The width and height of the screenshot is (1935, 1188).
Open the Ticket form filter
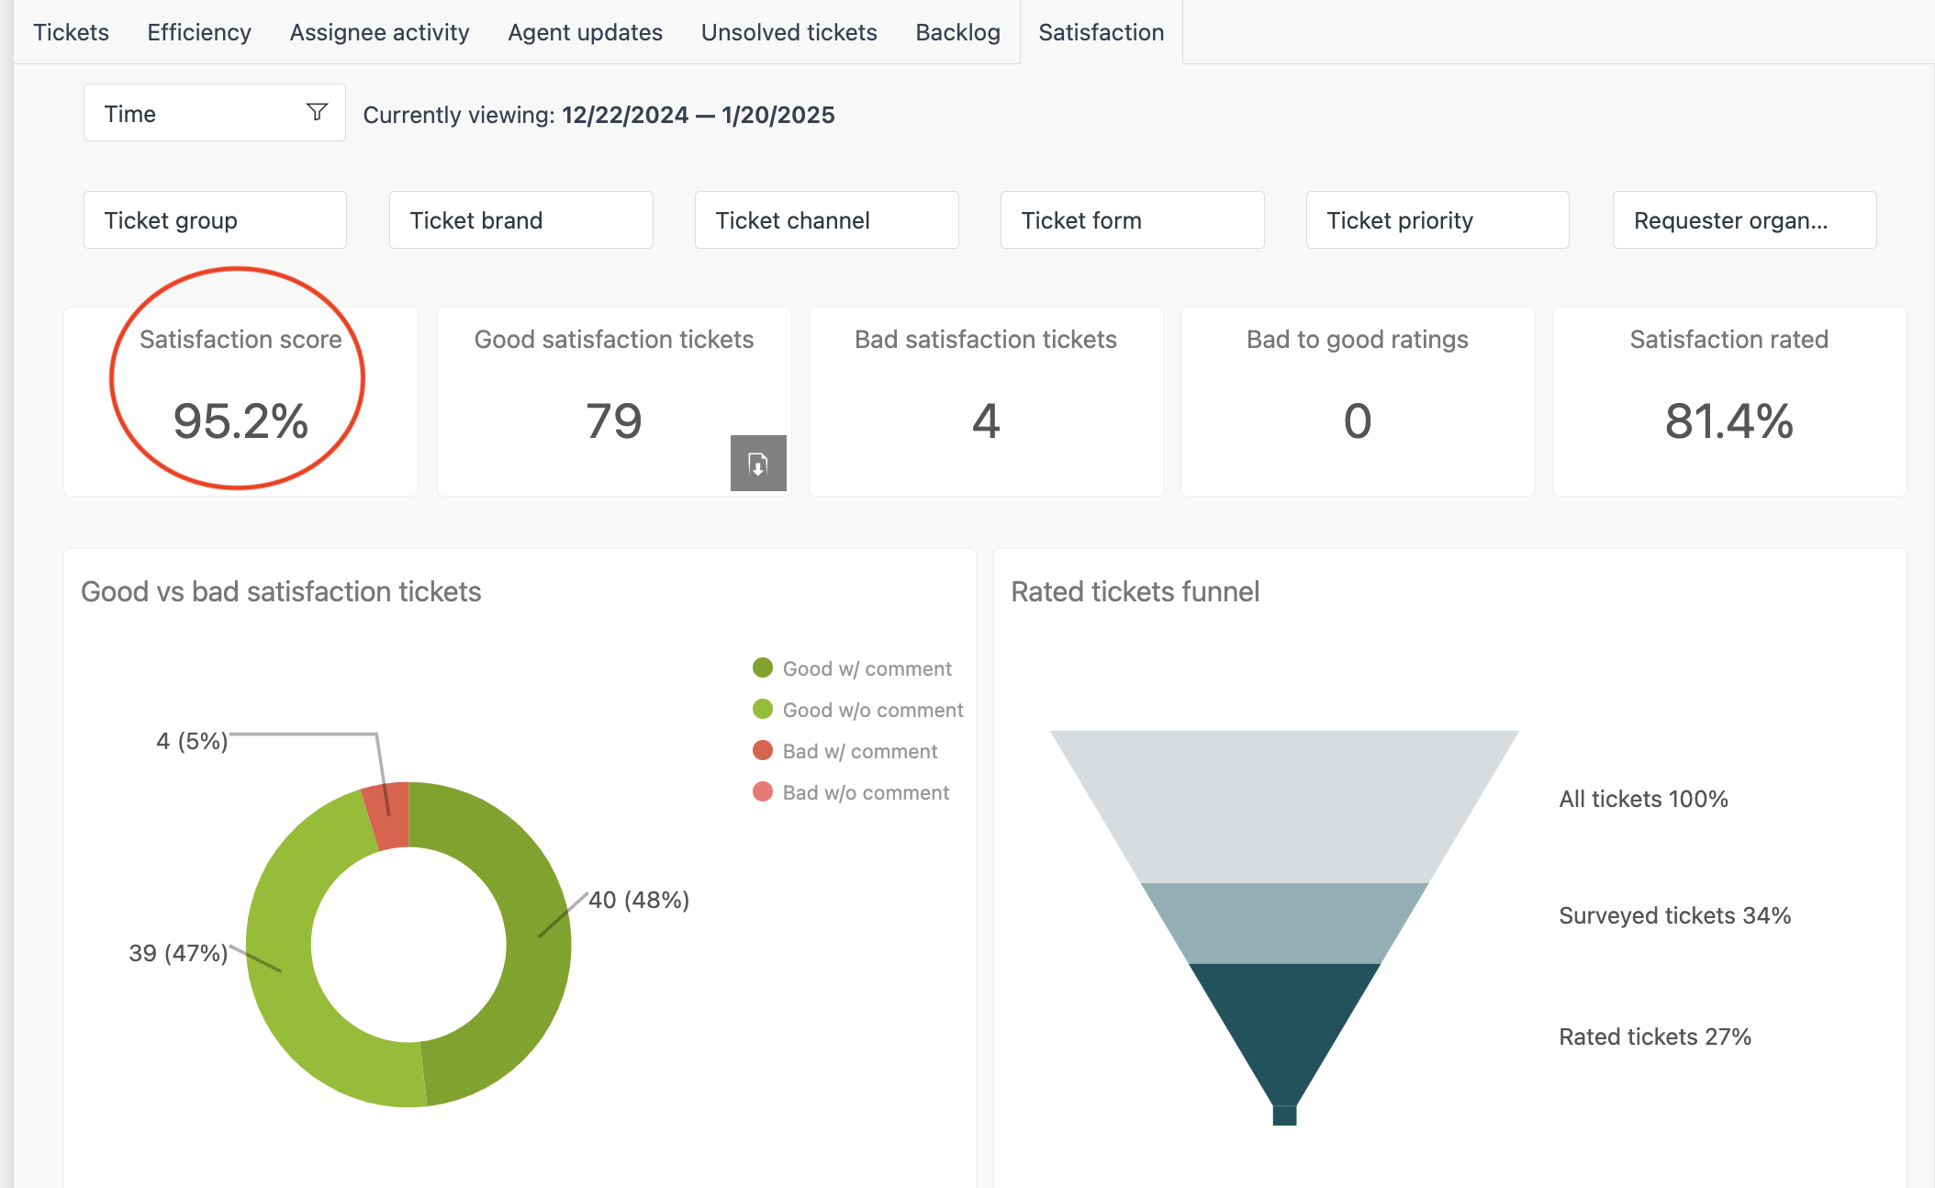pos(1132,220)
